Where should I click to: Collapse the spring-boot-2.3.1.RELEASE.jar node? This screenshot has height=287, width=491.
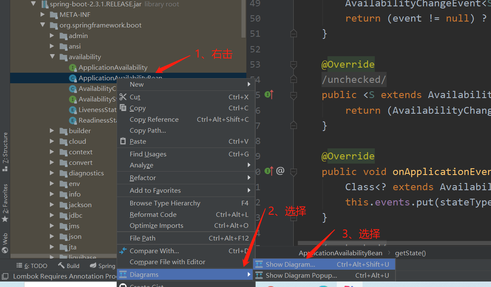coord(33,4)
